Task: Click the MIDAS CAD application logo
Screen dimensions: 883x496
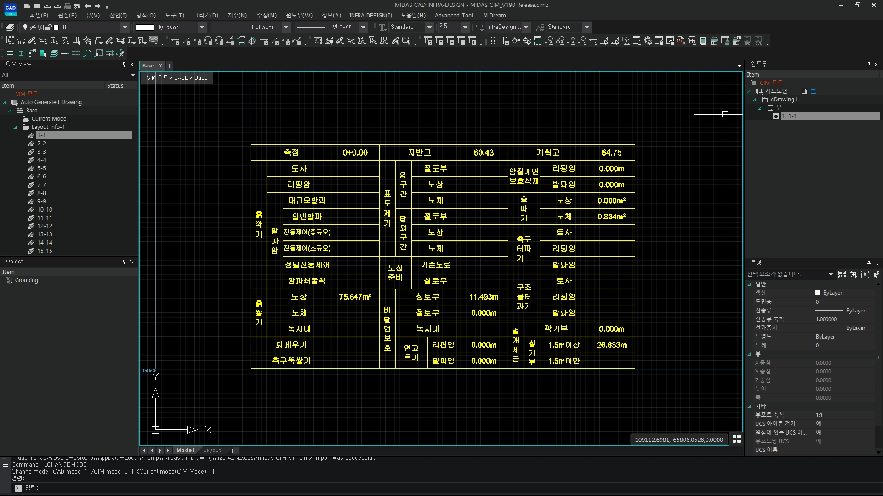Action: 10,9
